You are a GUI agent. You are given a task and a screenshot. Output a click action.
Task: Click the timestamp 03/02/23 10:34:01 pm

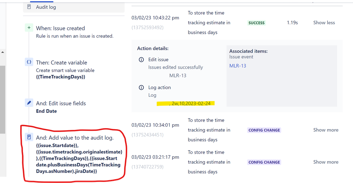pos(155,125)
